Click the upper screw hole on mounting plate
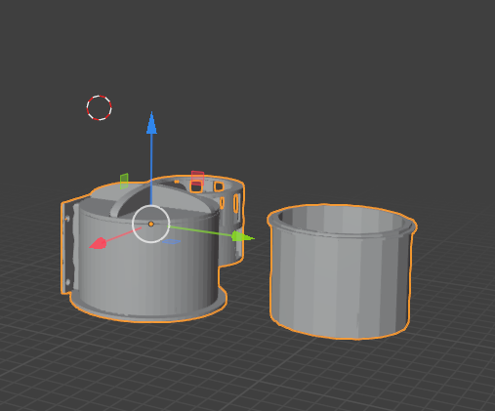 pos(67,219)
